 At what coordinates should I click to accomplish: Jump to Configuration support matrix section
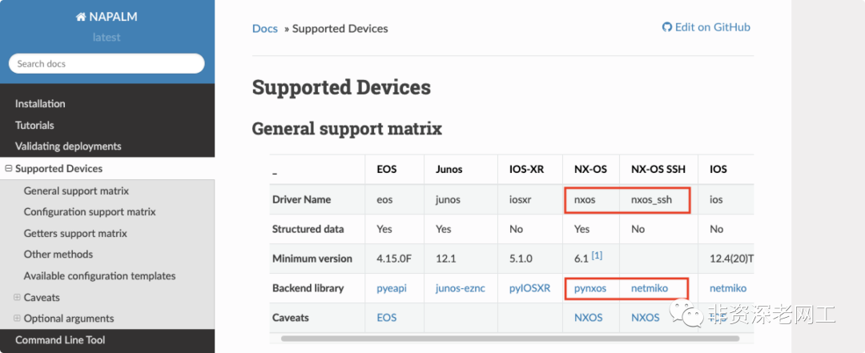[90, 212]
